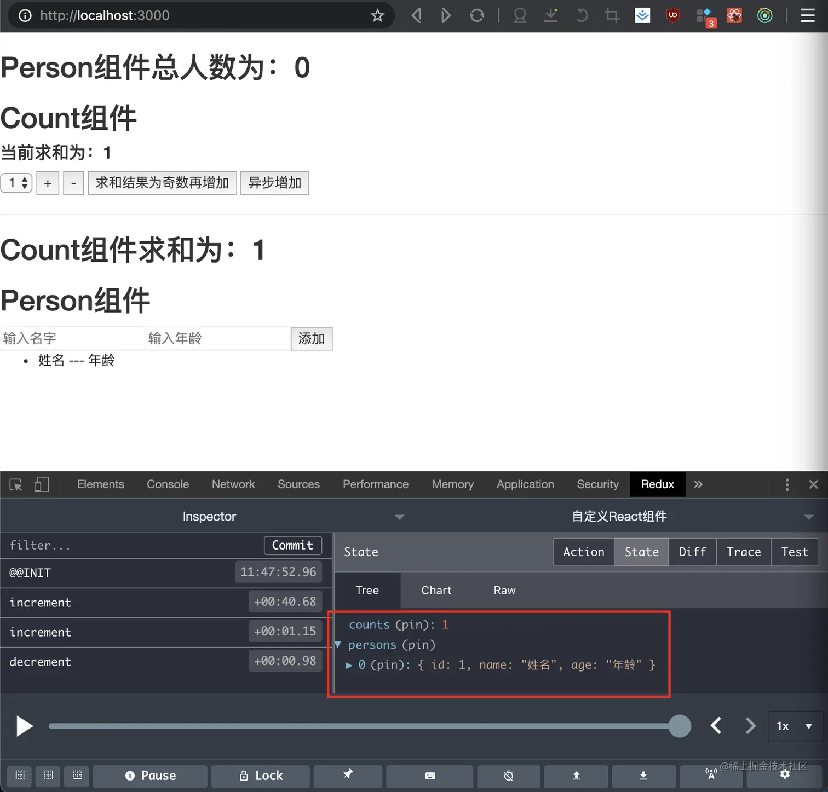The height and width of the screenshot is (792, 828).
Task: Go forward with the browser forward arrow
Action: [446, 15]
